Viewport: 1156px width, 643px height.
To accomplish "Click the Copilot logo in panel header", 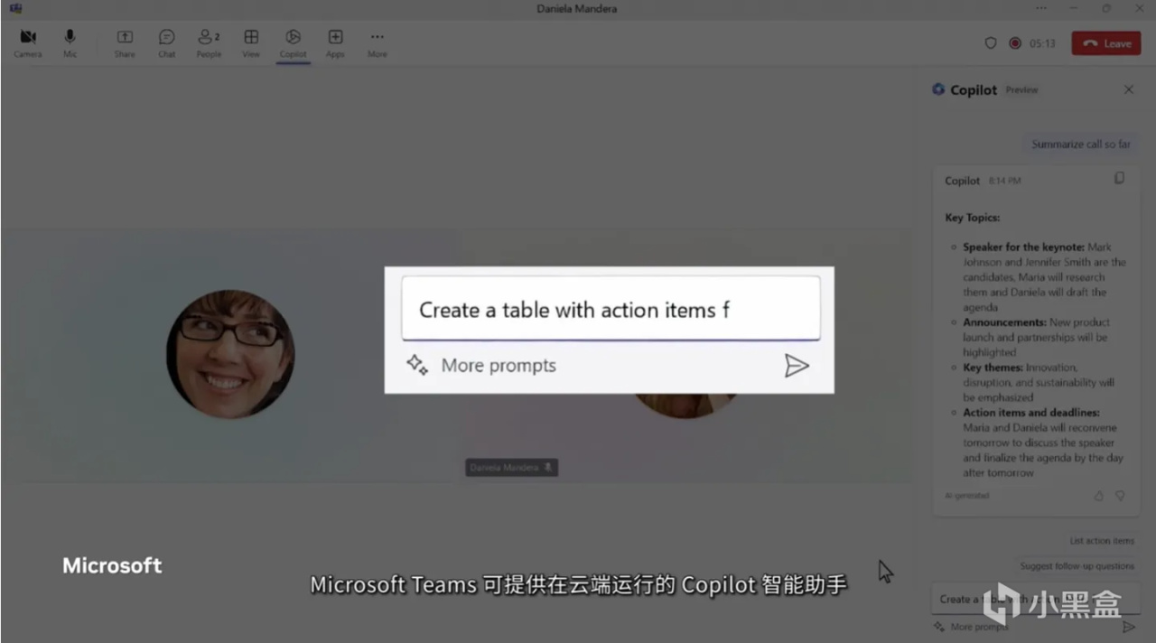I will click(938, 89).
